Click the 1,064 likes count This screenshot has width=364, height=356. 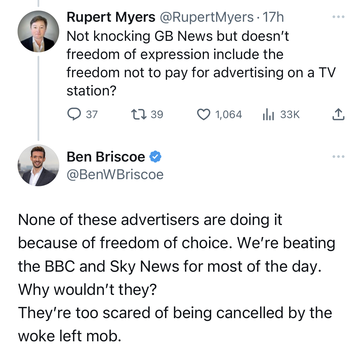tap(229, 114)
